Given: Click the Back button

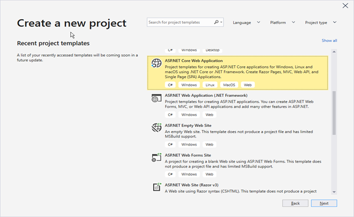Looking at the screenshot, I should point(295,203).
